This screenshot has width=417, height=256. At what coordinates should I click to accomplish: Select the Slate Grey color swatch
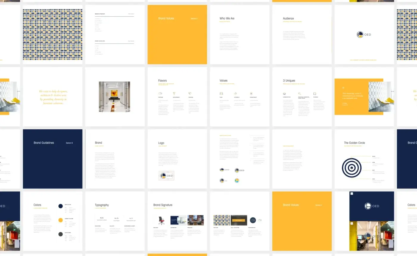click(x=60, y=234)
